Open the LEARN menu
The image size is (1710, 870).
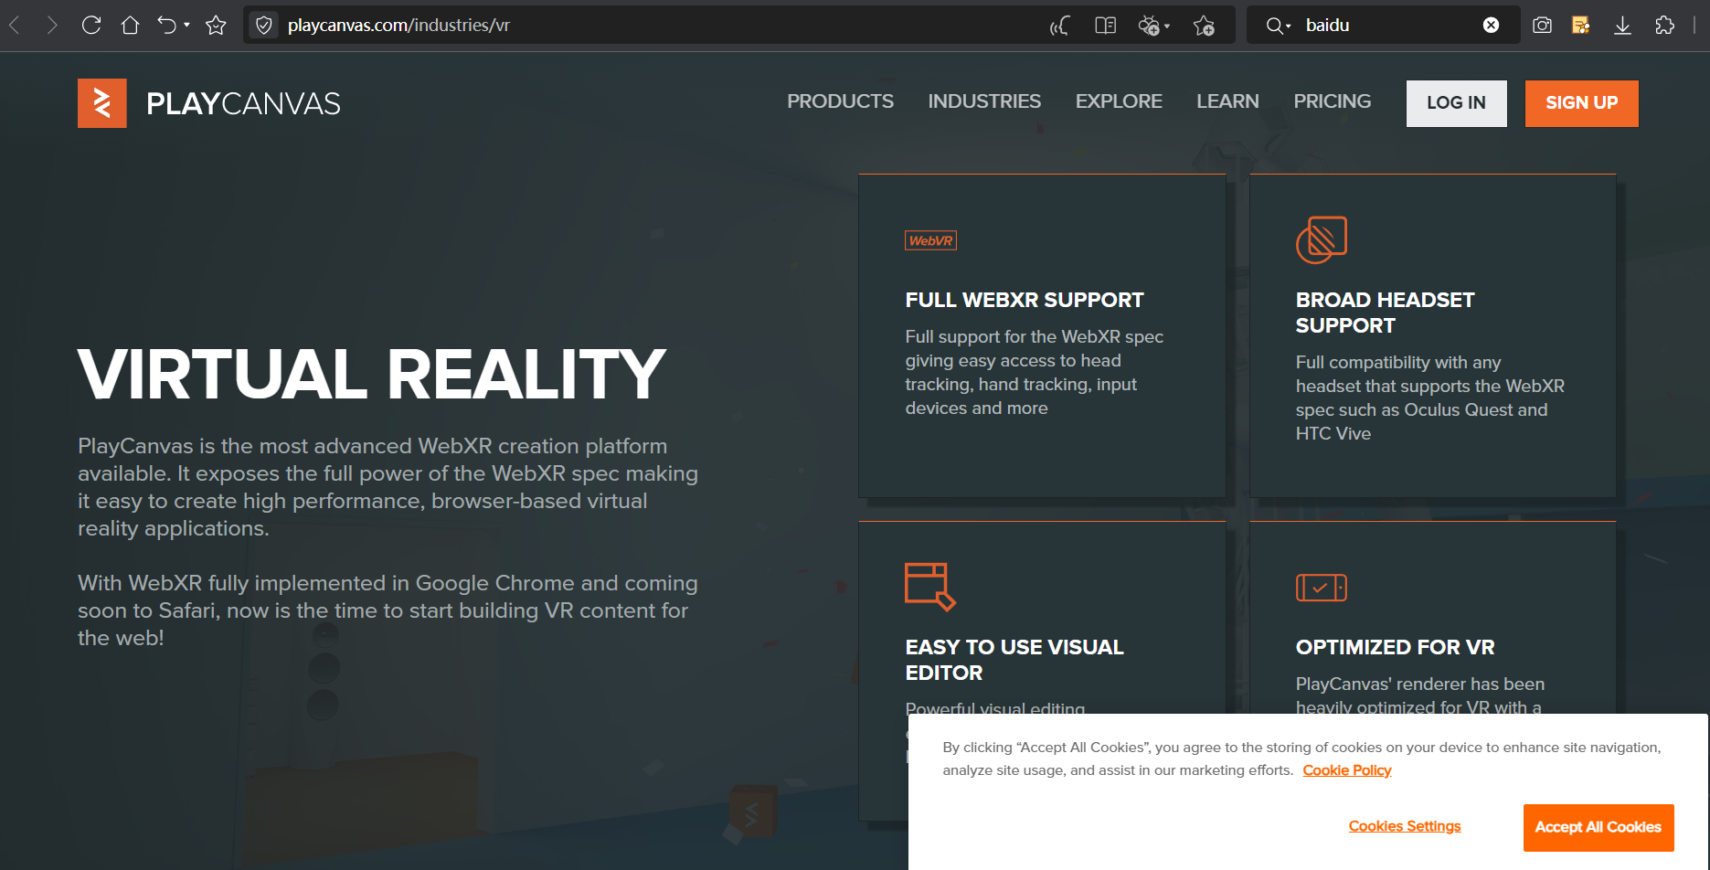(x=1228, y=101)
